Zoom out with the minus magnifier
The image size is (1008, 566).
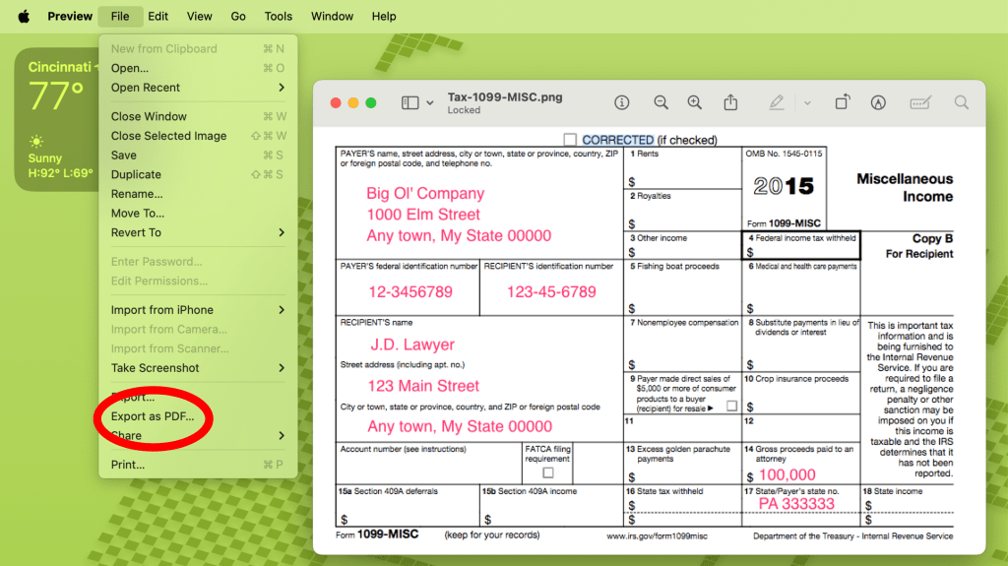(x=661, y=102)
